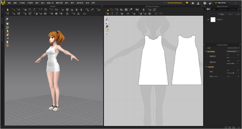Toggle the checkmark beside FABRIC 1

pyautogui.click(x=208, y=19)
